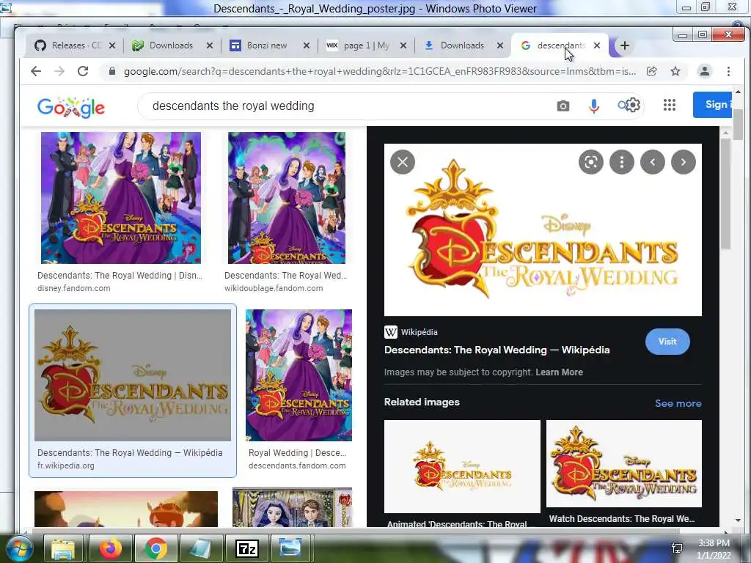Launch Firefox from the taskbar
Image resolution: width=751 pixels, height=563 pixels.
pos(110,548)
